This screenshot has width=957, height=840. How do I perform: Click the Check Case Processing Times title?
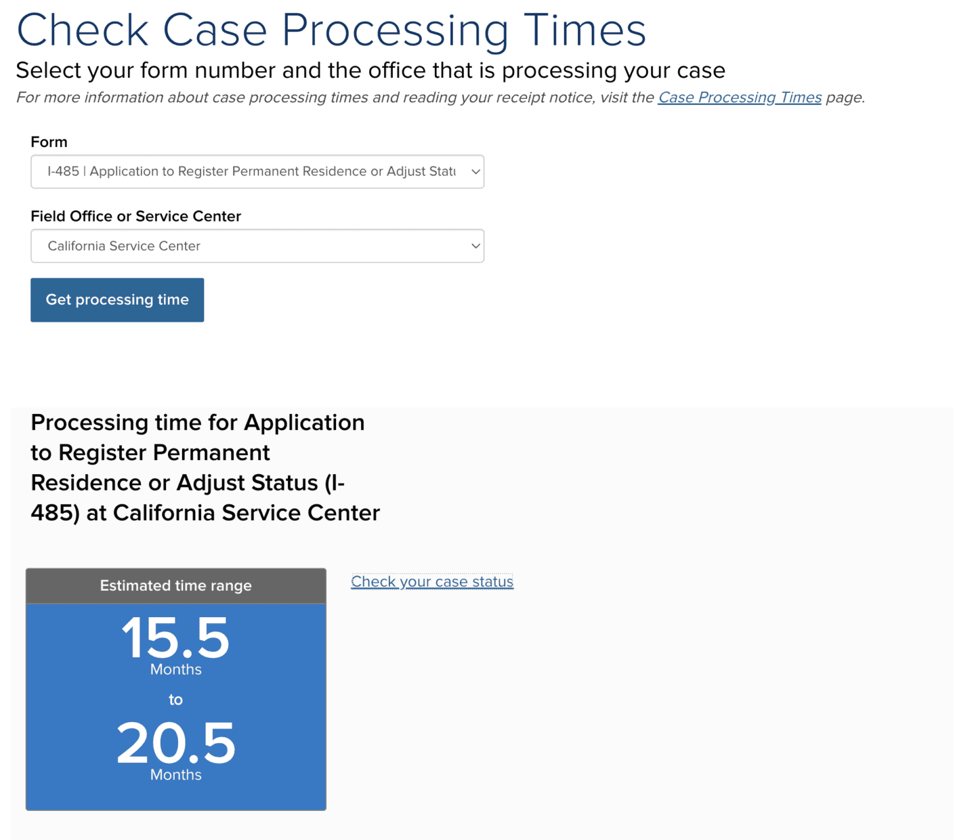(x=331, y=30)
